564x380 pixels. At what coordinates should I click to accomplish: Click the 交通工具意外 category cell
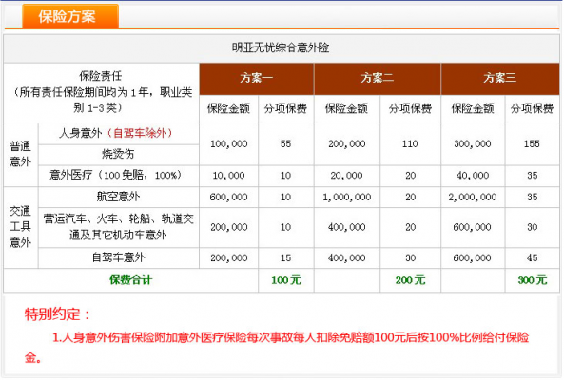21,227
